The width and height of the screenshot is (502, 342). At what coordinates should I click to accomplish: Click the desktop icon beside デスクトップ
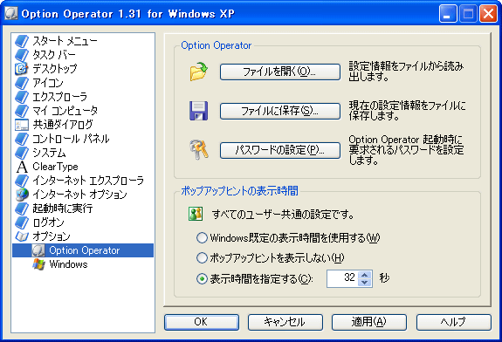(22, 69)
